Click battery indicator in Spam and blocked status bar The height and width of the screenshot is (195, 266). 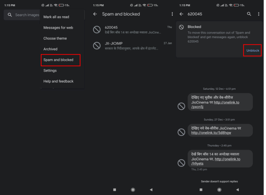point(150,5)
